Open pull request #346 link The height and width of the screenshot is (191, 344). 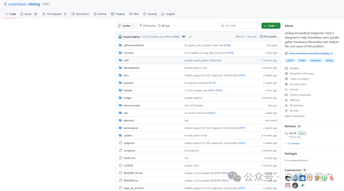pyautogui.click(x=227, y=45)
